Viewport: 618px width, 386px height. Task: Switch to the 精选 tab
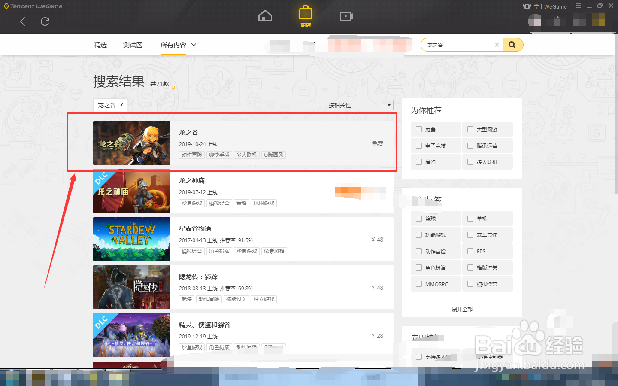click(100, 45)
